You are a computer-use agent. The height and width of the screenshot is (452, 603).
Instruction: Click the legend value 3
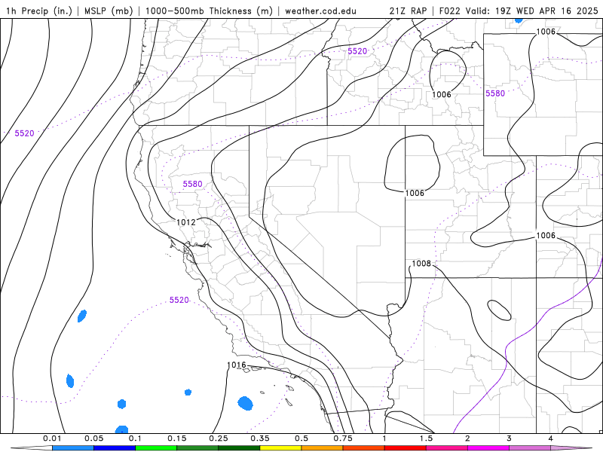pos(509,438)
